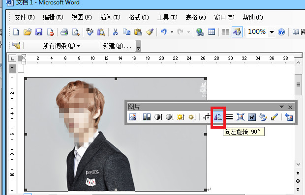
Task: Click the vertical scrollbar up arrow
Action: 299,63
